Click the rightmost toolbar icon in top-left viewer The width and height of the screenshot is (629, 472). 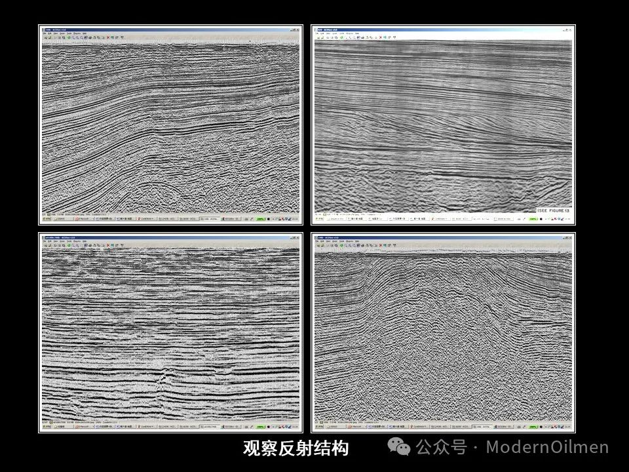[x=122, y=38]
